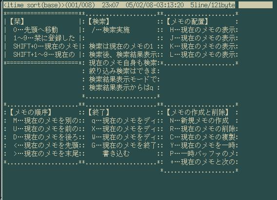Select the 【メモの順序】 heading

coord(31,113)
